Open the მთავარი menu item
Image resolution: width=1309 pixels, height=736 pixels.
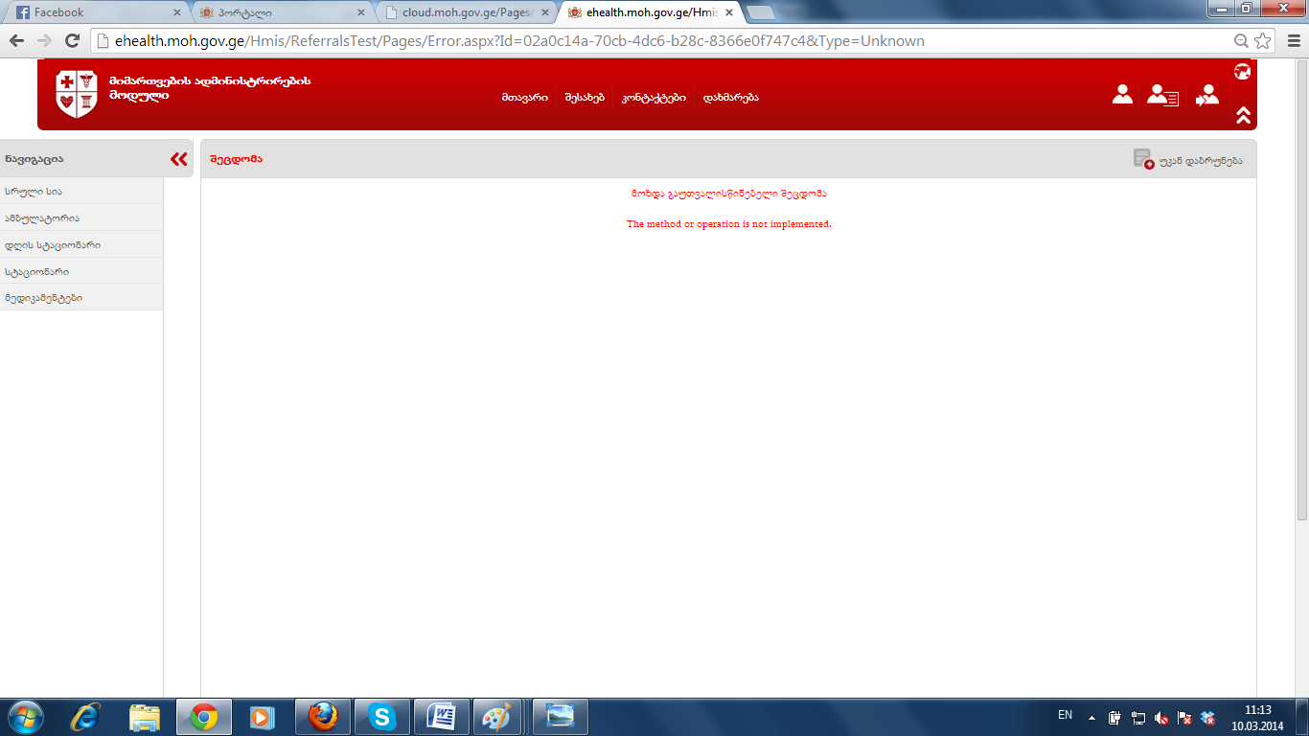pos(524,98)
